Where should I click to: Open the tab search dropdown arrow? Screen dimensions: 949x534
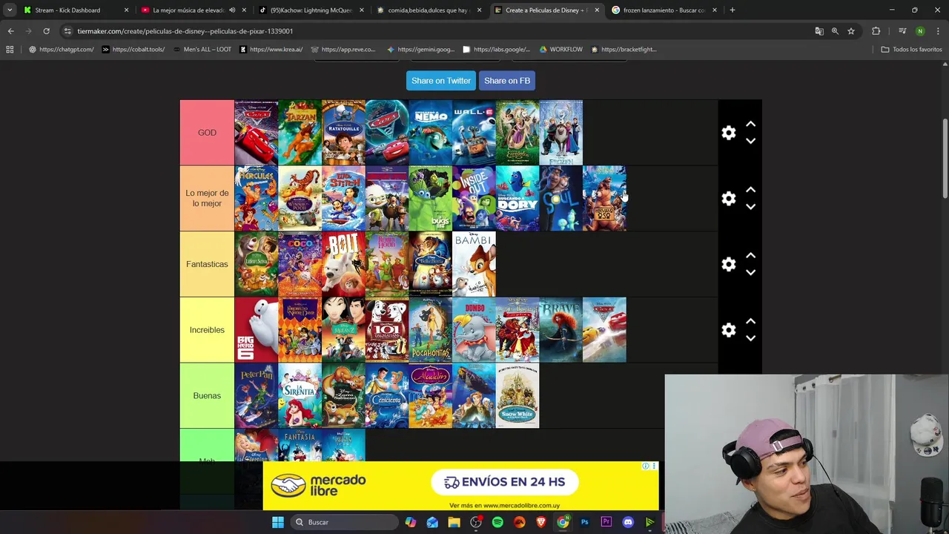tap(10, 10)
